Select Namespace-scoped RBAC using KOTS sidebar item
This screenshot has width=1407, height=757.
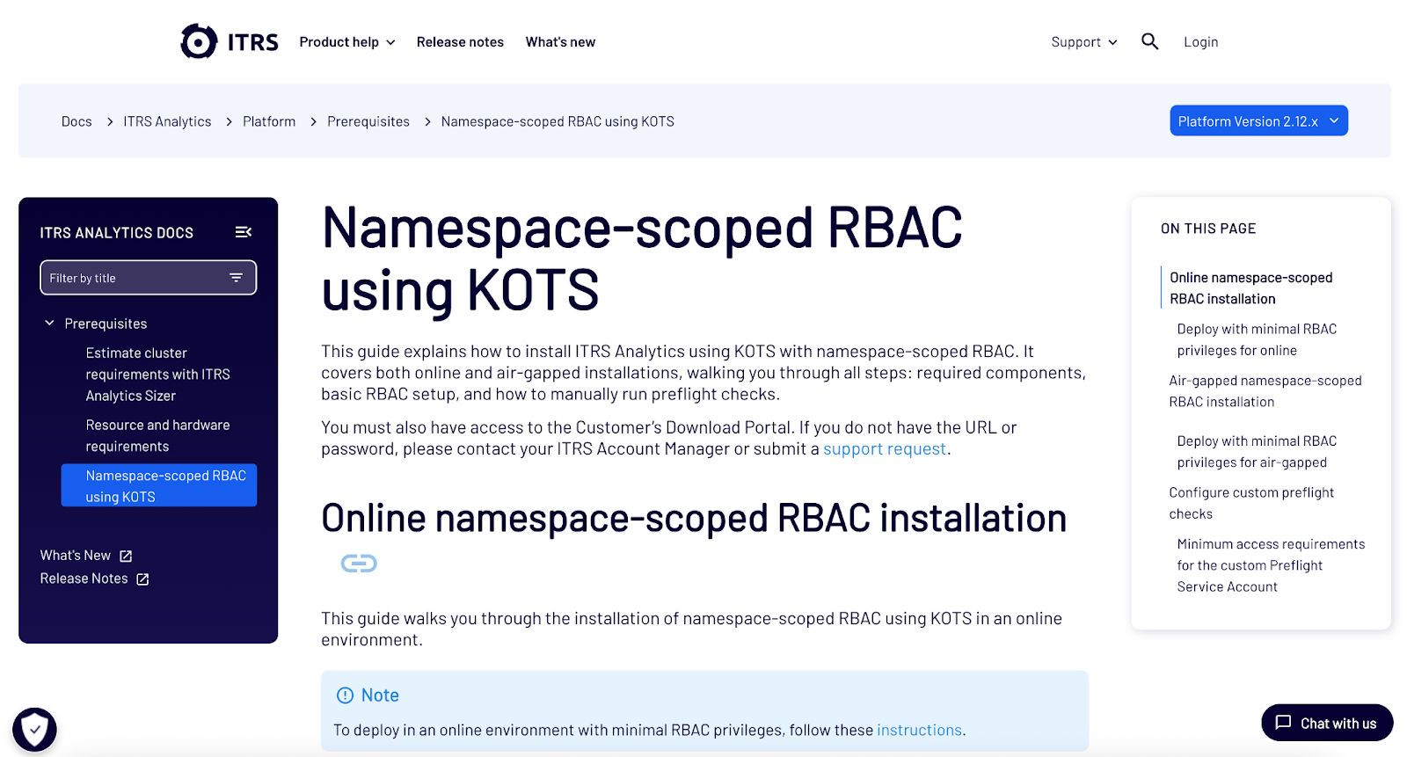coord(159,485)
